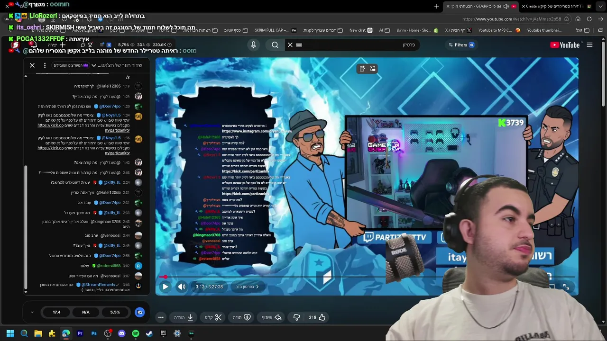Mute the tab with its speaker icon
Viewport: 607px width, 341px height.
(506, 6)
